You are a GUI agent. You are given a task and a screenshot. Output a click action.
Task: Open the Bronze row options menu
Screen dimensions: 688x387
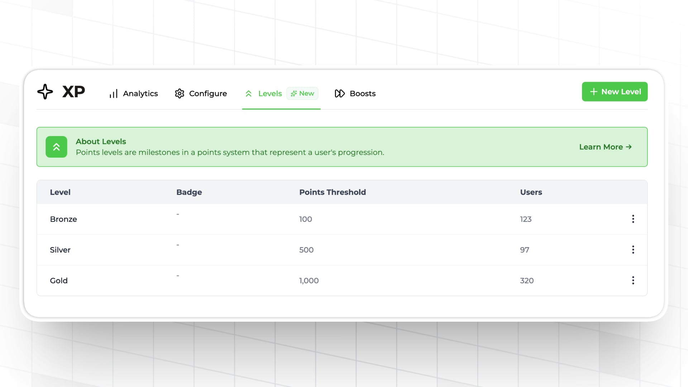(633, 219)
